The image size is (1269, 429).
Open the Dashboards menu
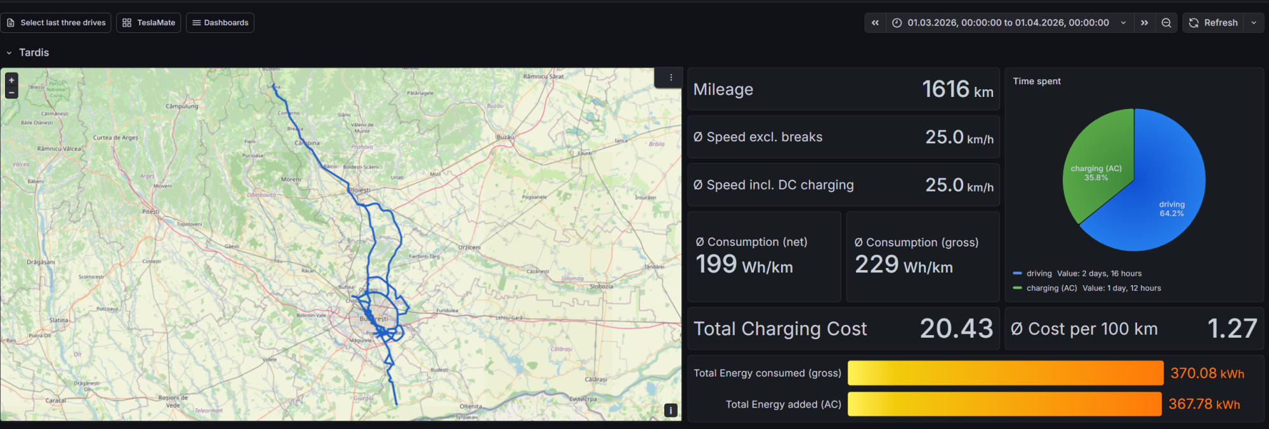[x=220, y=23]
